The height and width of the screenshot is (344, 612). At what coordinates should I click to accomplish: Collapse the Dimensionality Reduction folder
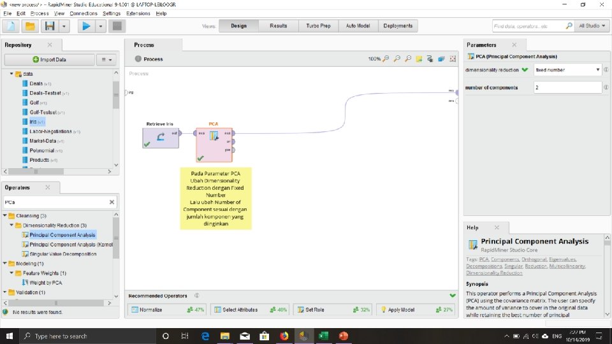click(11, 226)
